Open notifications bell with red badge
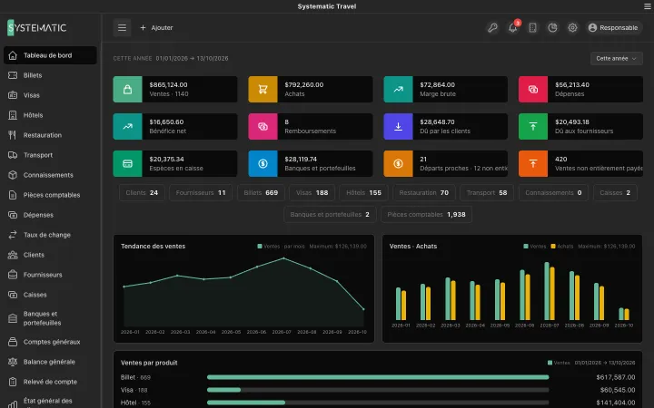654x408 pixels. 512,27
